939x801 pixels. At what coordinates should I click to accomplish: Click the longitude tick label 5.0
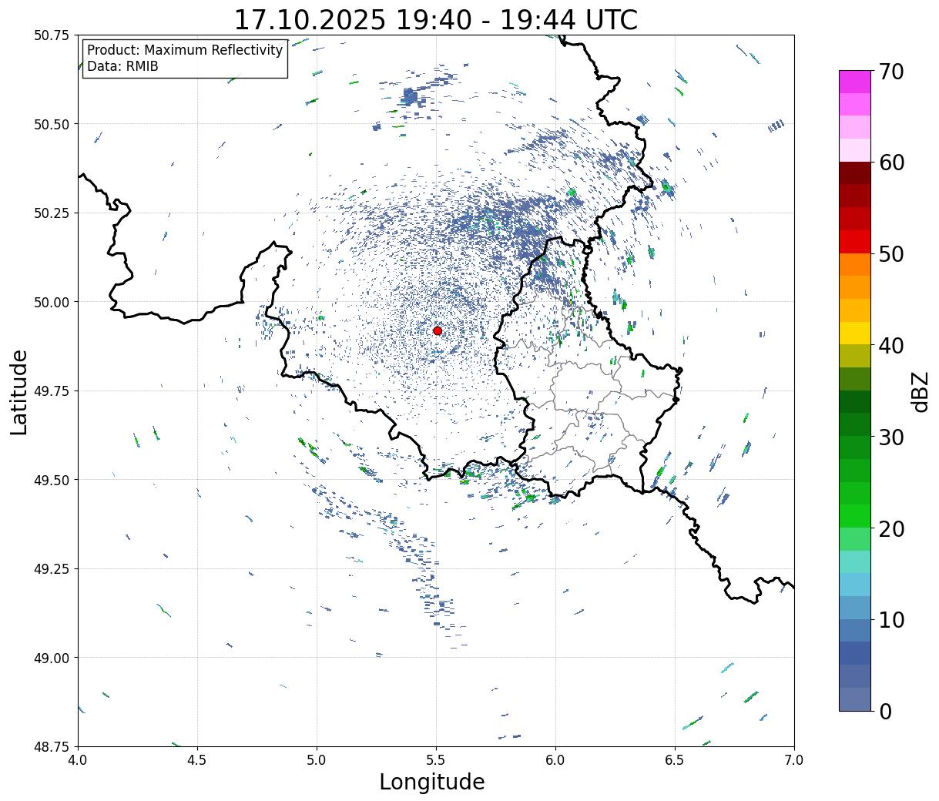[317, 760]
